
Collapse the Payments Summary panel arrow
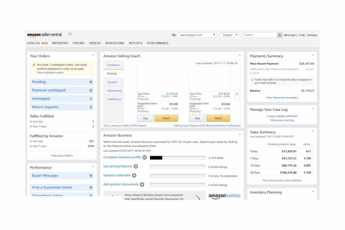coord(313,55)
